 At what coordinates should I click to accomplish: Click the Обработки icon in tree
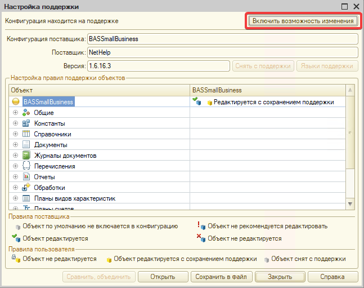tap(26, 188)
